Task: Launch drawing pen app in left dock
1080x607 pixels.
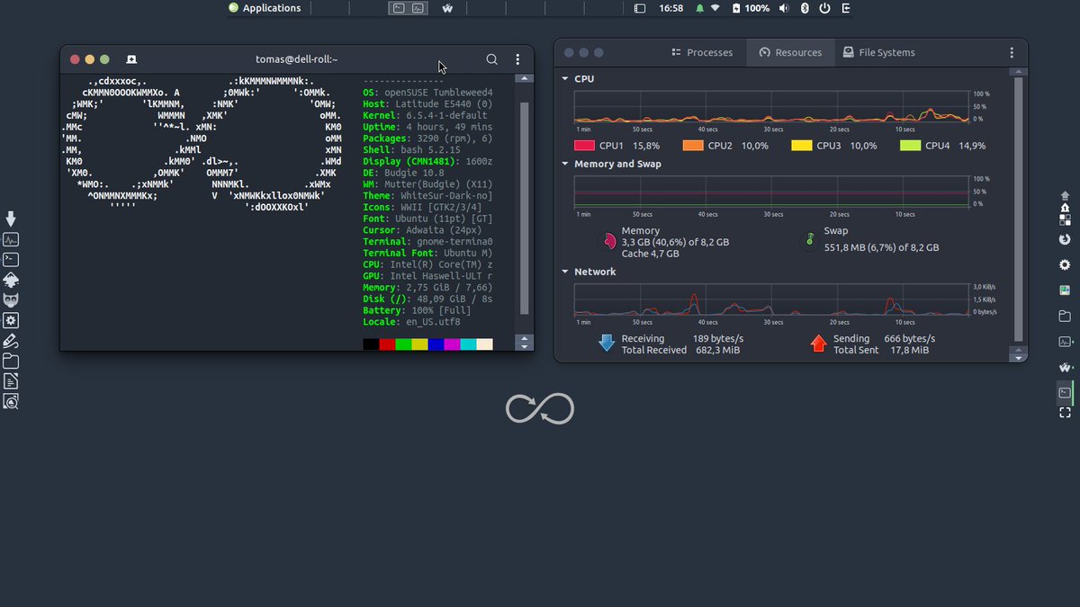Action: [12, 341]
